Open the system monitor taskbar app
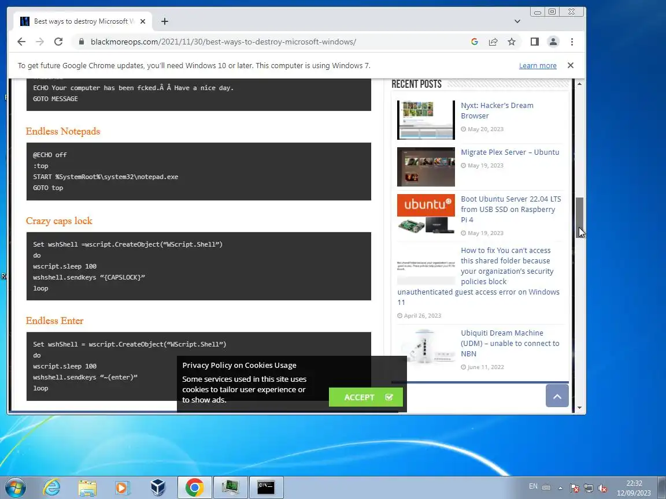The image size is (666, 499). [x=230, y=487]
